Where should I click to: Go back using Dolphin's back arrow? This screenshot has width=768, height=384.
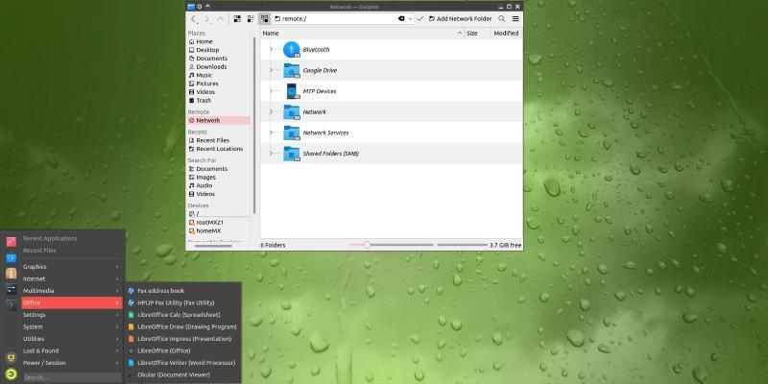click(x=195, y=19)
